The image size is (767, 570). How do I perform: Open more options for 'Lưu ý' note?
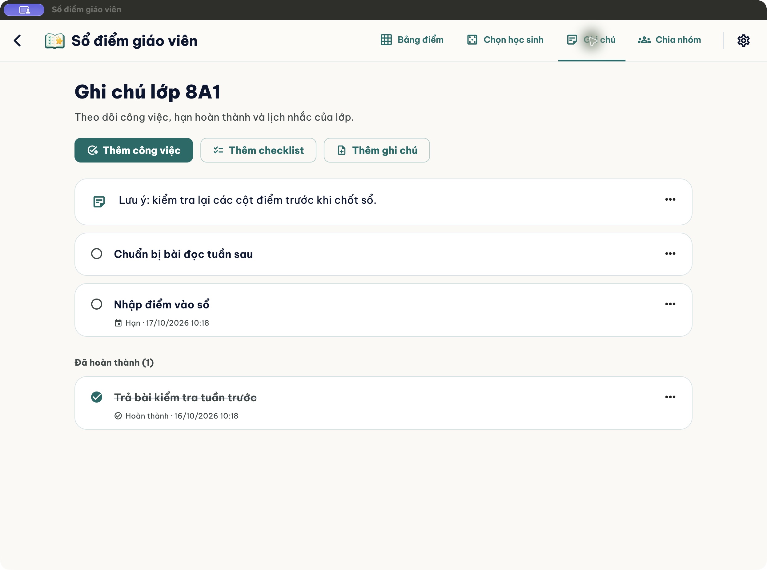coord(670,199)
